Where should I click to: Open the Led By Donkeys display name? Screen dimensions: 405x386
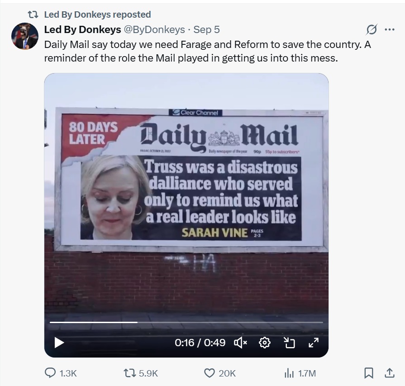tap(82, 29)
